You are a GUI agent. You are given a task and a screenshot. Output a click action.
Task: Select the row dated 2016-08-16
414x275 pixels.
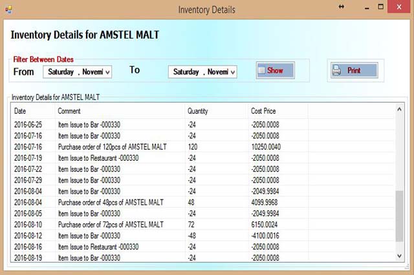(x=203, y=247)
